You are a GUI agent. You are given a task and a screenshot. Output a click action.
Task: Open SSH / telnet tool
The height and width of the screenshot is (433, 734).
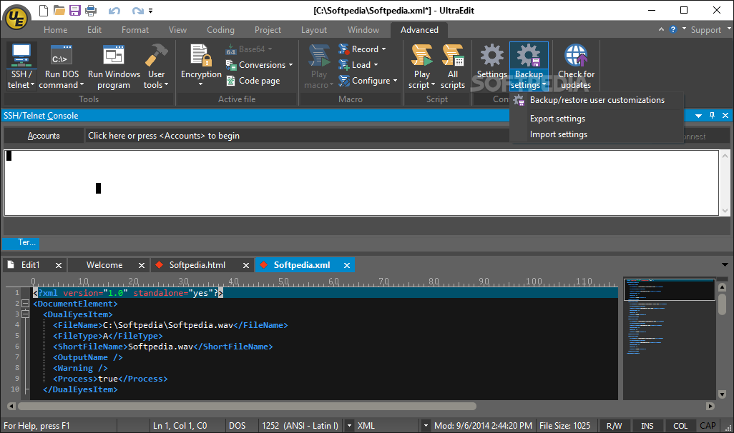click(21, 66)
